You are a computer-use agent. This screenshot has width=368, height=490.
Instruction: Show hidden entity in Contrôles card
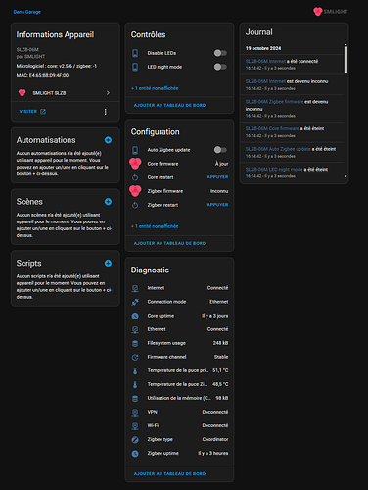(x=155, y=88)
